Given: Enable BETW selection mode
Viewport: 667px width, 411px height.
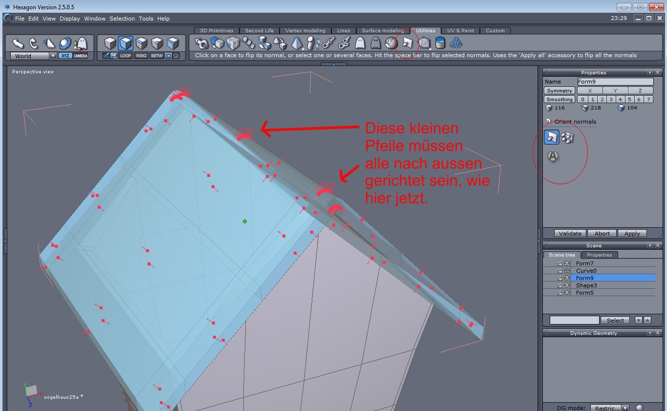Looking at the screenshot, I should pyautogui.click(x=157, y=56).
